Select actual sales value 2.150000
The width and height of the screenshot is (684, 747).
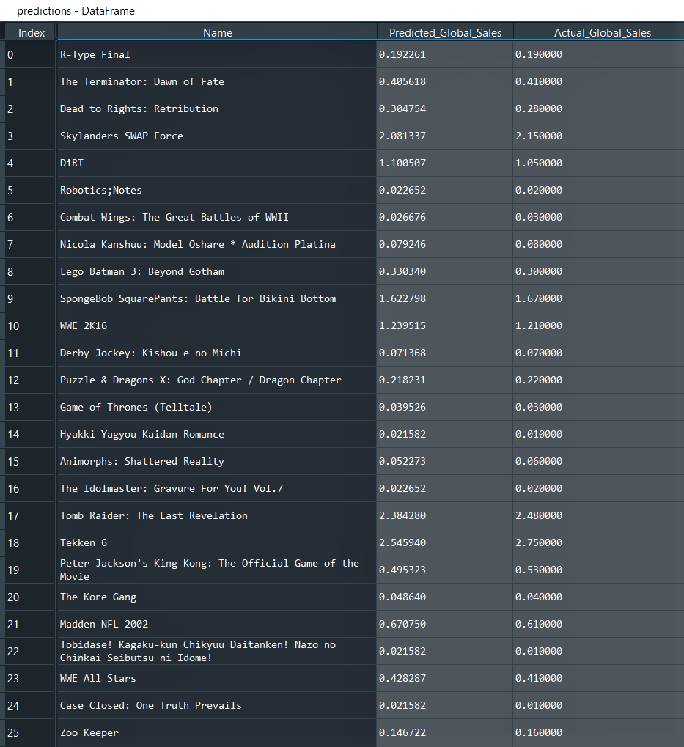599,136
